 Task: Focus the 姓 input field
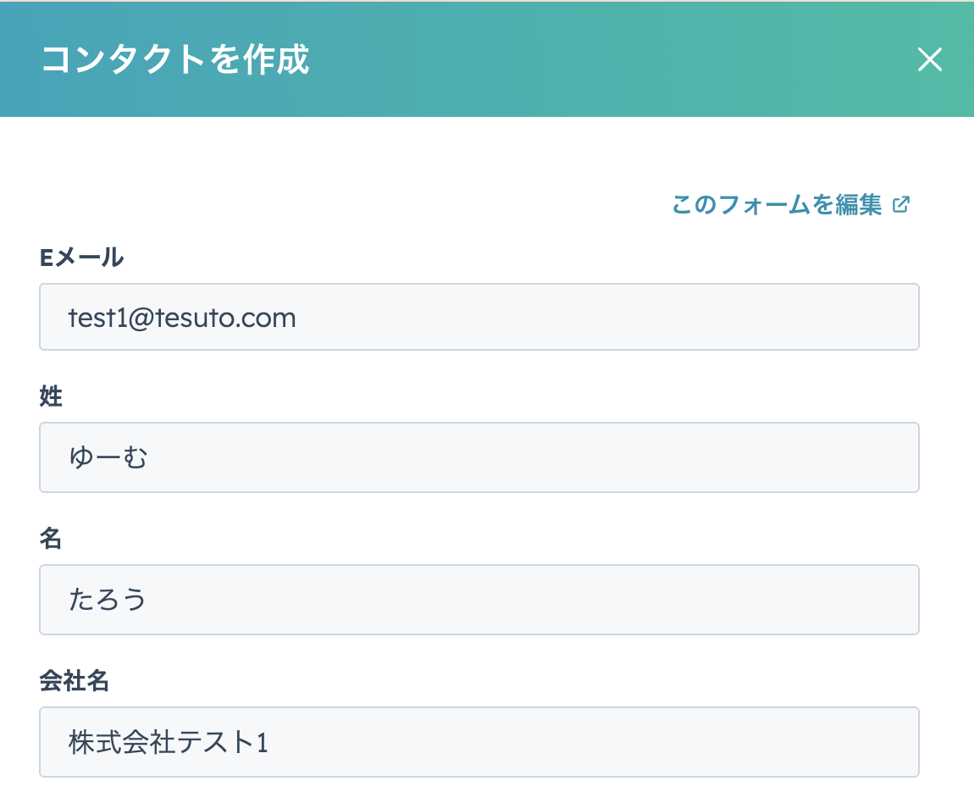click(479, 457)
